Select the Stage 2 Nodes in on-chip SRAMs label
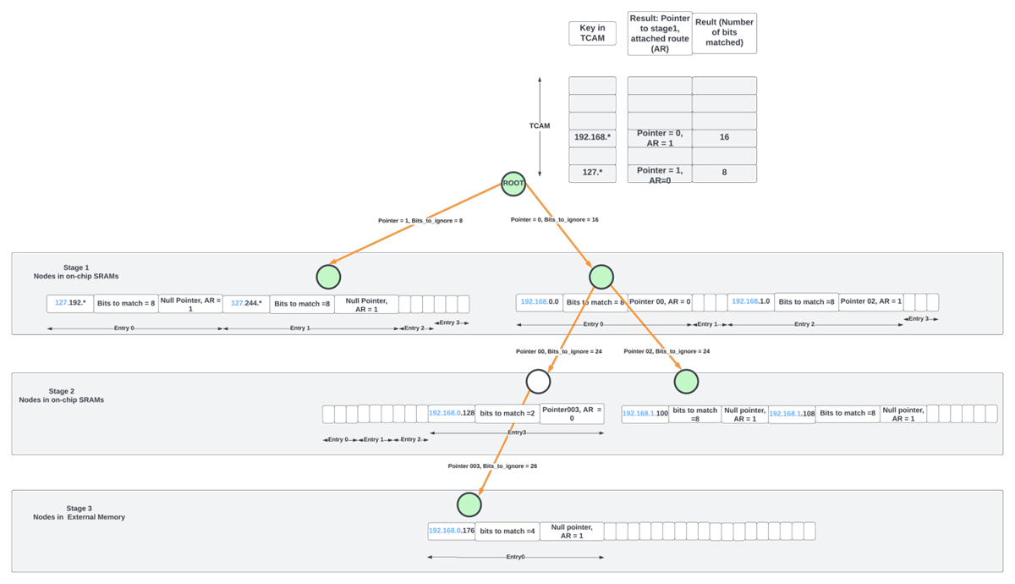1015x584 pixels. (61, 395)
